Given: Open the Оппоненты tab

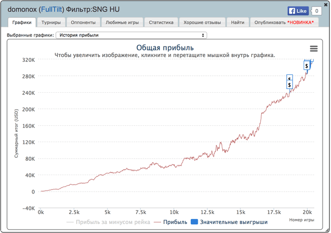Looking at the screenshot, I should [x=83, y=22].
